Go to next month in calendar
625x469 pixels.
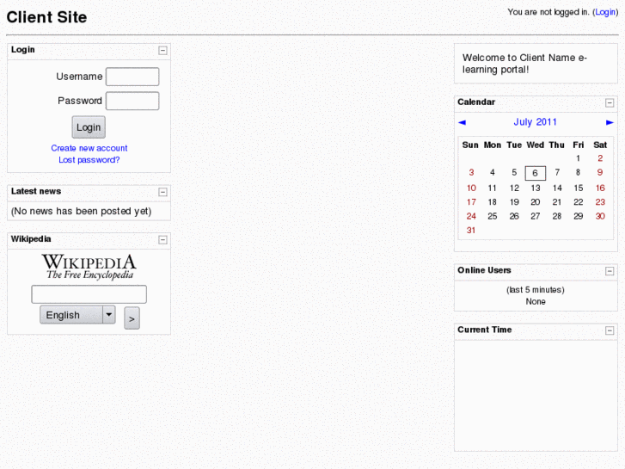click(610, 122)
